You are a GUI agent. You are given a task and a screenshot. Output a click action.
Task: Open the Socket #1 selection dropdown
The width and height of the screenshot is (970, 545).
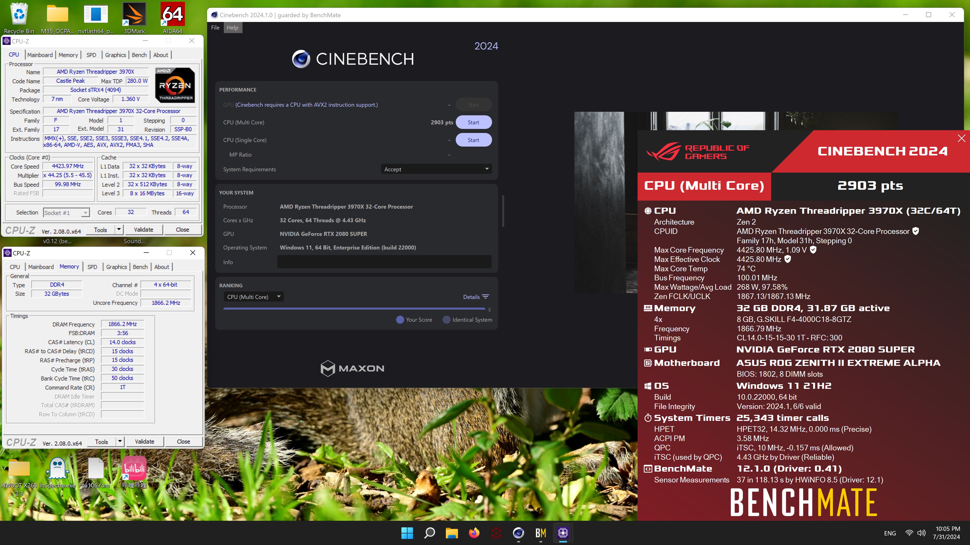pos(66,213)
